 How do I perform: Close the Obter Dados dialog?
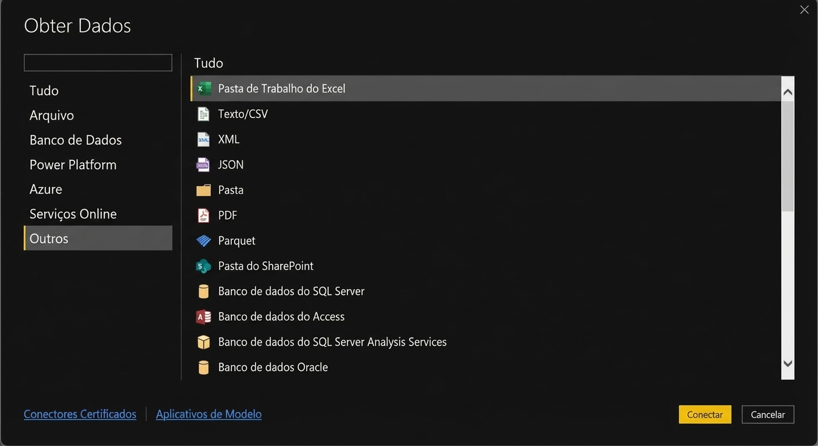tap(804, 10)
